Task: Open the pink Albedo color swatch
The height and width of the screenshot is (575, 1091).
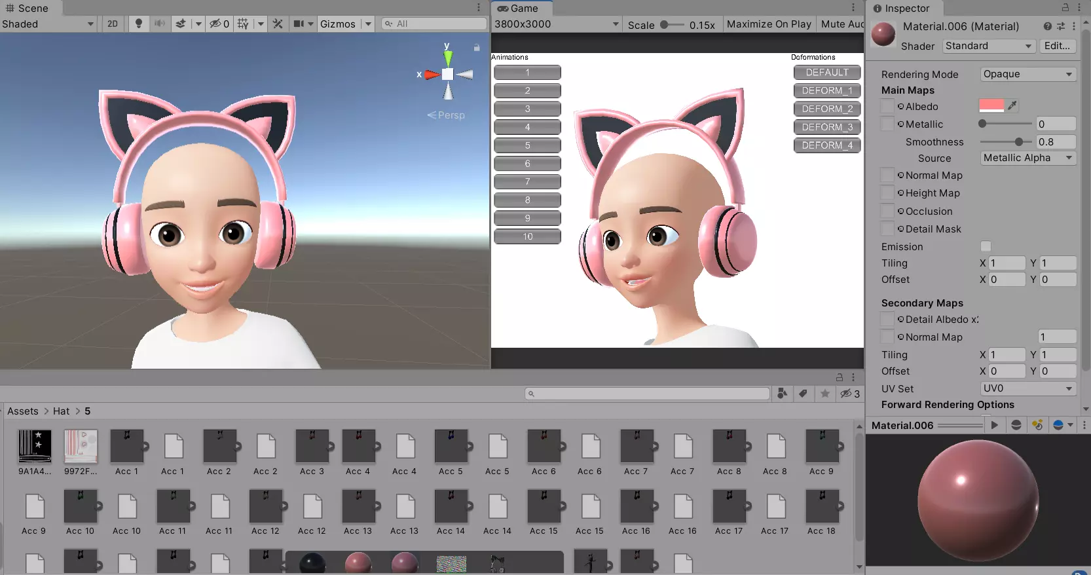Action: coord(991,105)
